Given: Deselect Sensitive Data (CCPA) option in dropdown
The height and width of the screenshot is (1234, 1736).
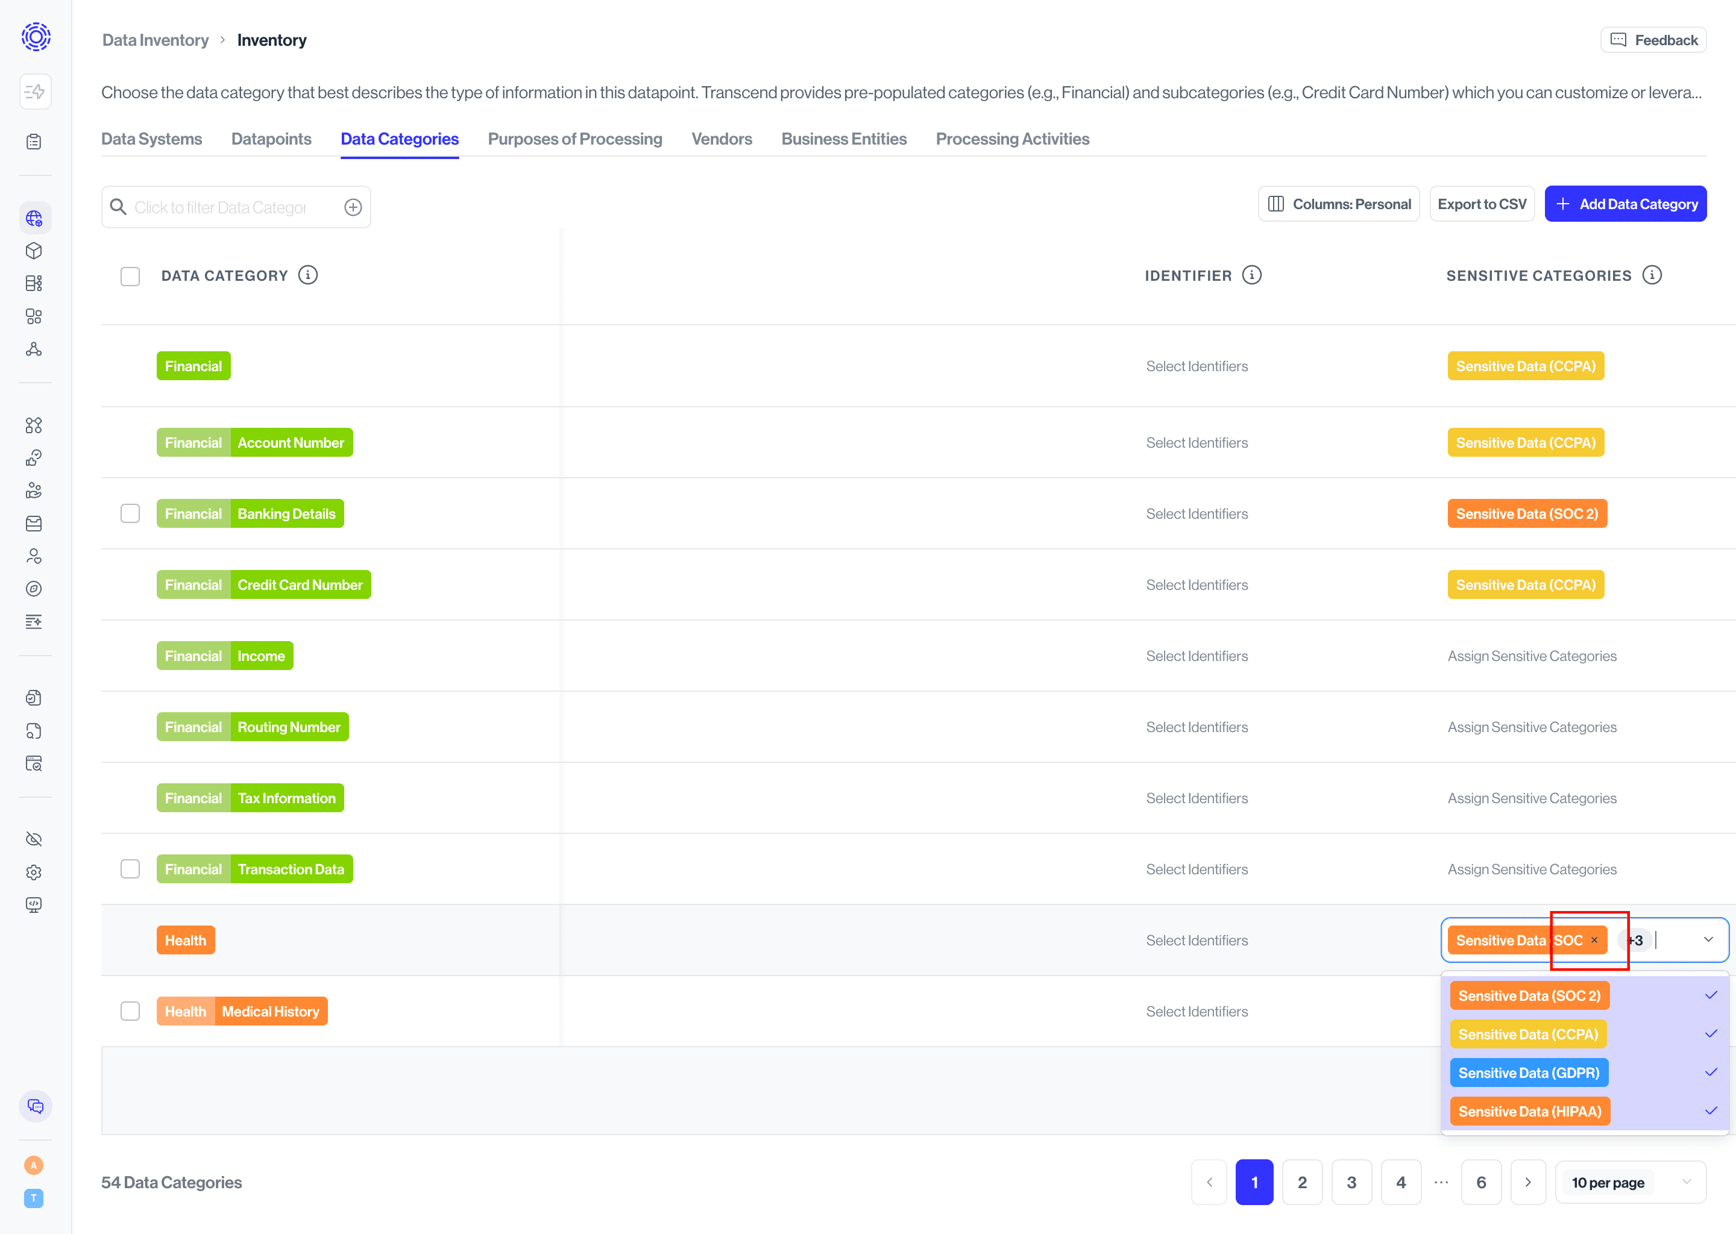Looking at the screenshot, I should point(1585,1035).
